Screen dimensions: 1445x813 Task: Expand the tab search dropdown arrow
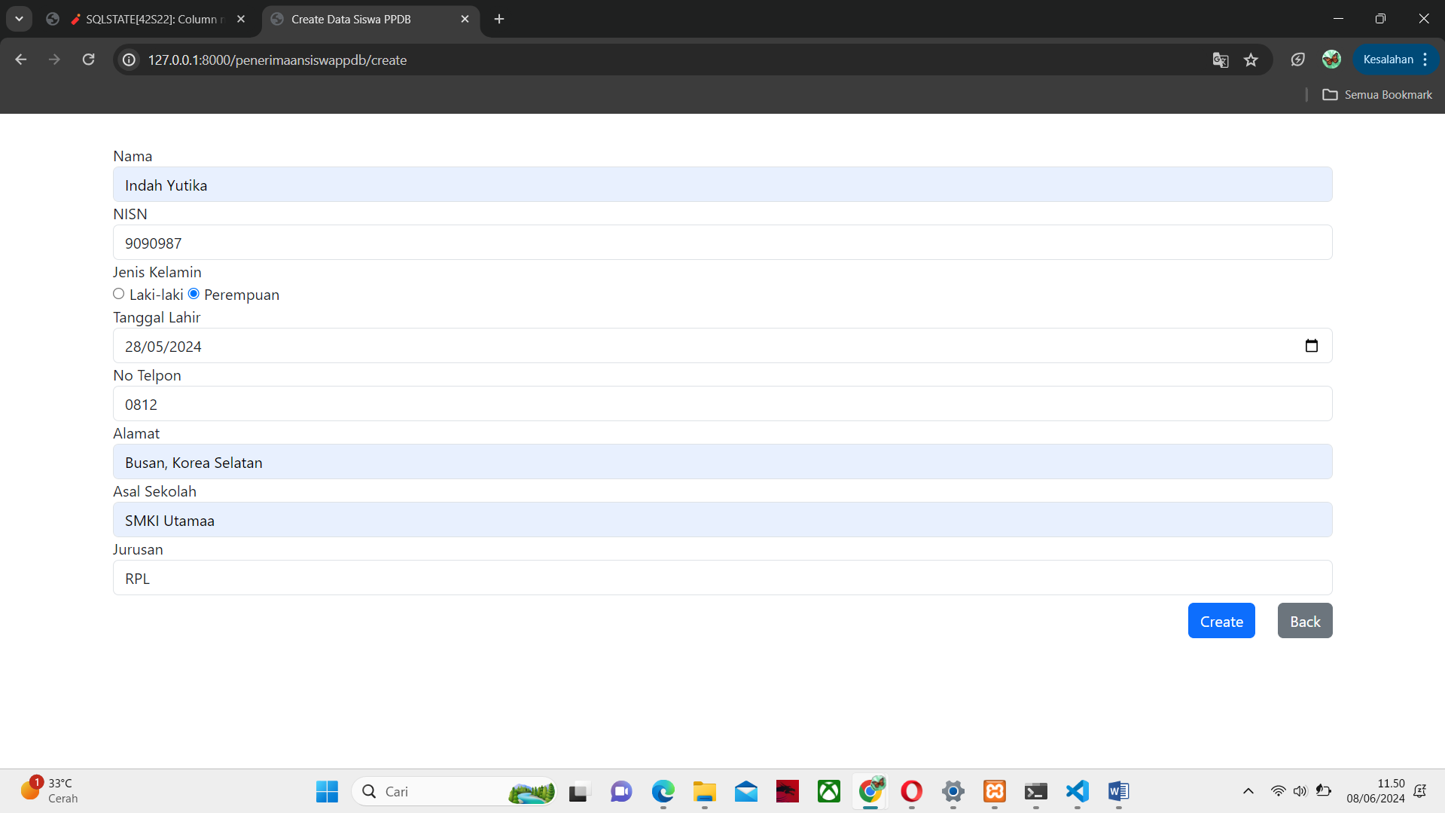[x=20, y=20]
